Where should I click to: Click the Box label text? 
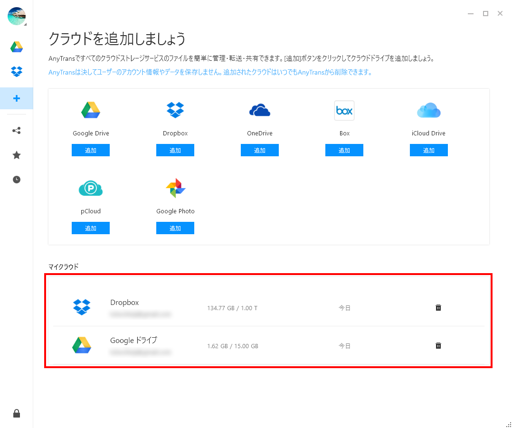(344, 133)
